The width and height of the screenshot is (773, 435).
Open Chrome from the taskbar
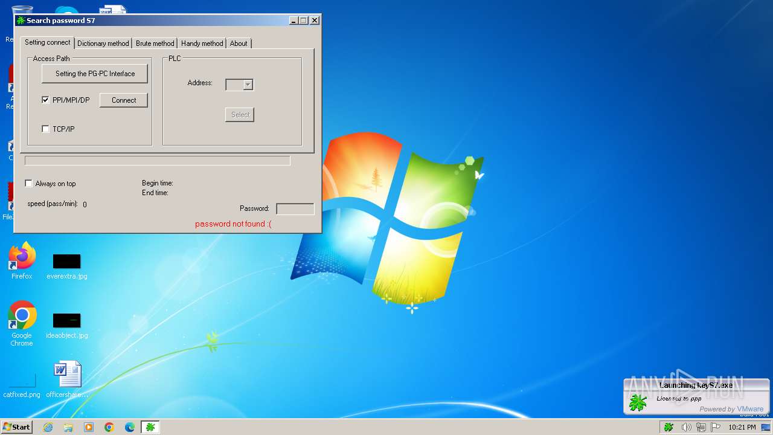pyautogui.click(x=109, y=427)
